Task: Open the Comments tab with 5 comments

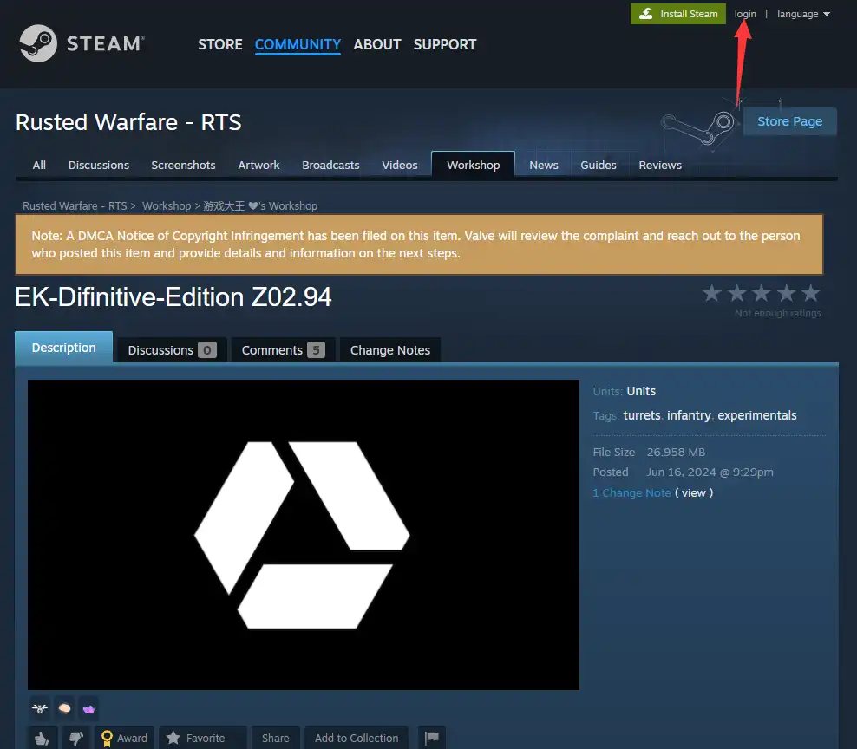Action: 283,349
